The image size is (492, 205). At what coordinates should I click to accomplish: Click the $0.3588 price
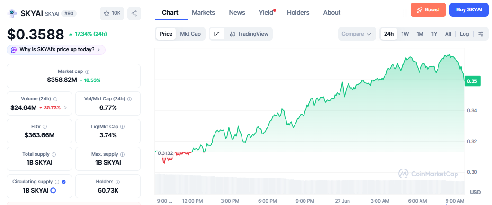pos(36,34)
